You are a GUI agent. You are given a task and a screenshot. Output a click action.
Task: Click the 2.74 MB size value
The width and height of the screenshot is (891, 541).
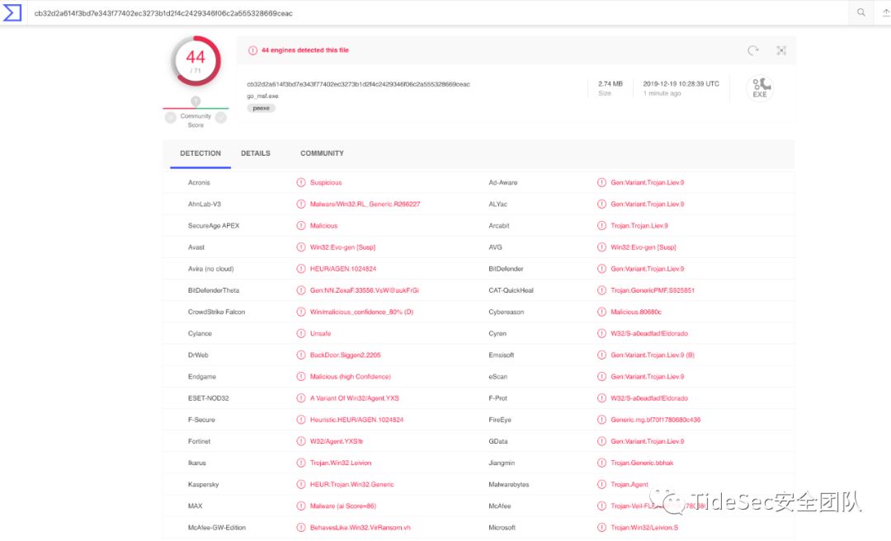[x=610, y=83]
